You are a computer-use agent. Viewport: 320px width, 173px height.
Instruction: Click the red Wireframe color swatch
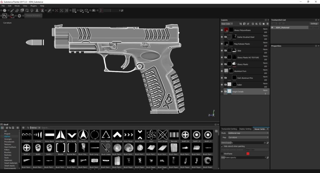[248, 154]
